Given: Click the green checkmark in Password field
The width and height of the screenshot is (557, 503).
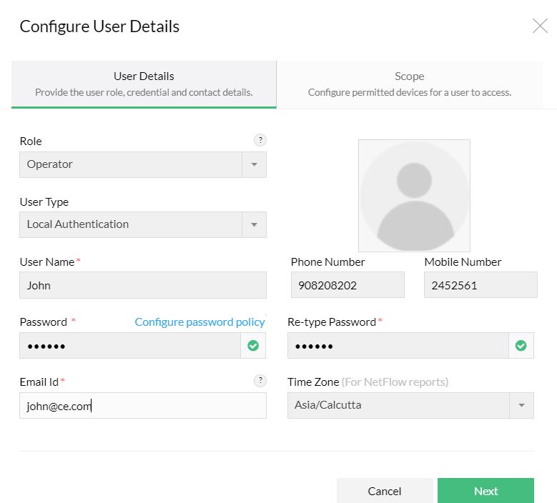Looking at the screenshot, I should click(253, 346).
